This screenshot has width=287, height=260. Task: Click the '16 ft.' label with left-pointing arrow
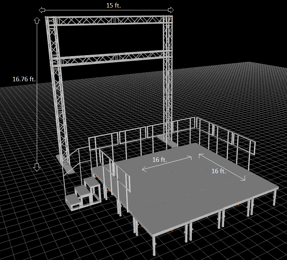click(x=159, y=160)
